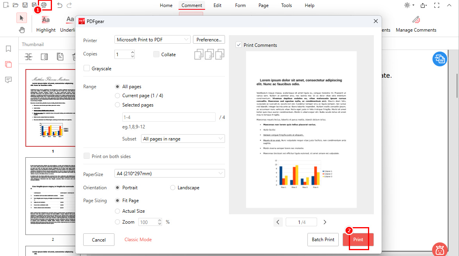Click the Undo arrow icon
Viewport: 459px width, 256px height.
59,5
